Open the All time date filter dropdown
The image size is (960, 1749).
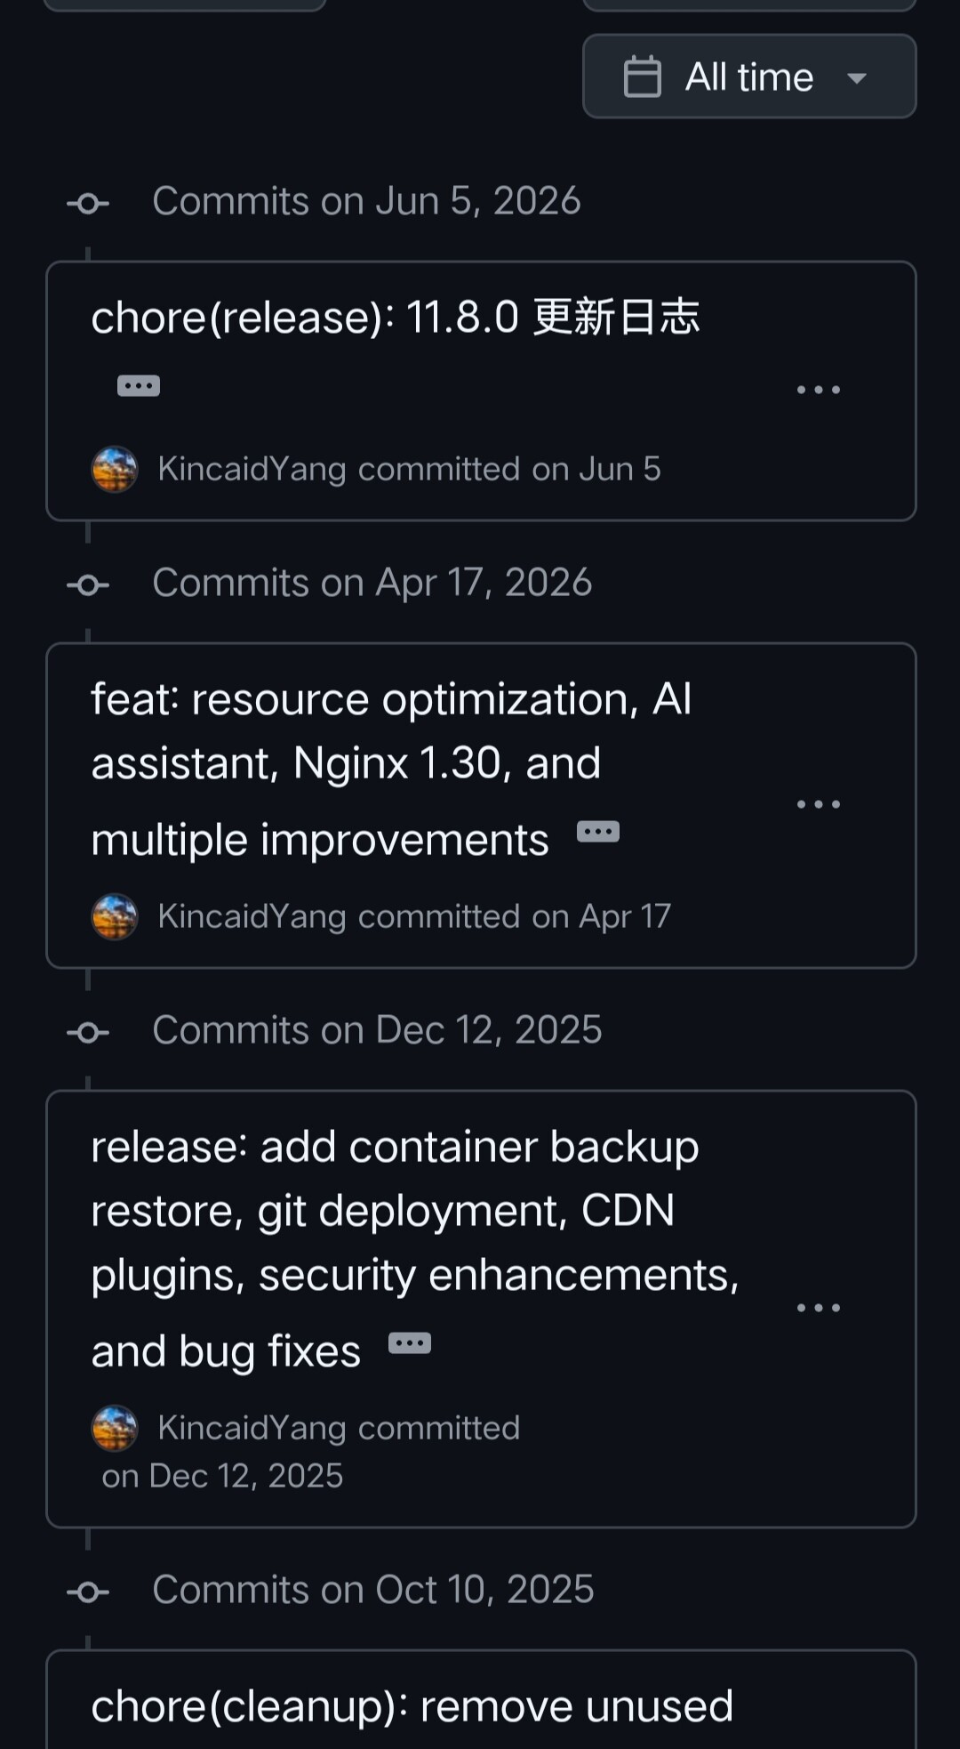[749, 77]
